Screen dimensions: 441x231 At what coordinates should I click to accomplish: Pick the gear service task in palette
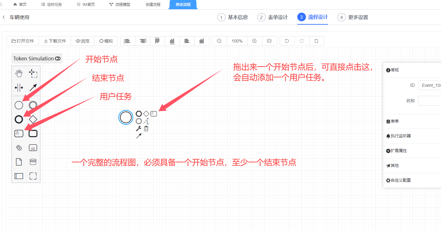click(19, 148)
